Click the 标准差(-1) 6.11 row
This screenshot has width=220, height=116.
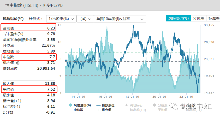[29, 107]
